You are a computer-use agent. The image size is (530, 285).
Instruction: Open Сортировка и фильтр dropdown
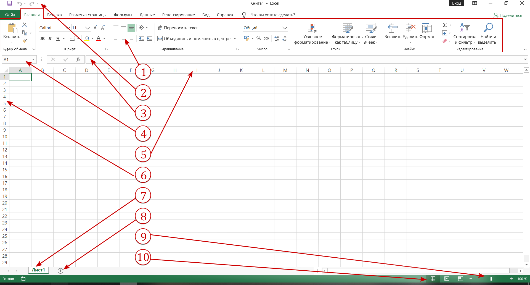point(465,34)
